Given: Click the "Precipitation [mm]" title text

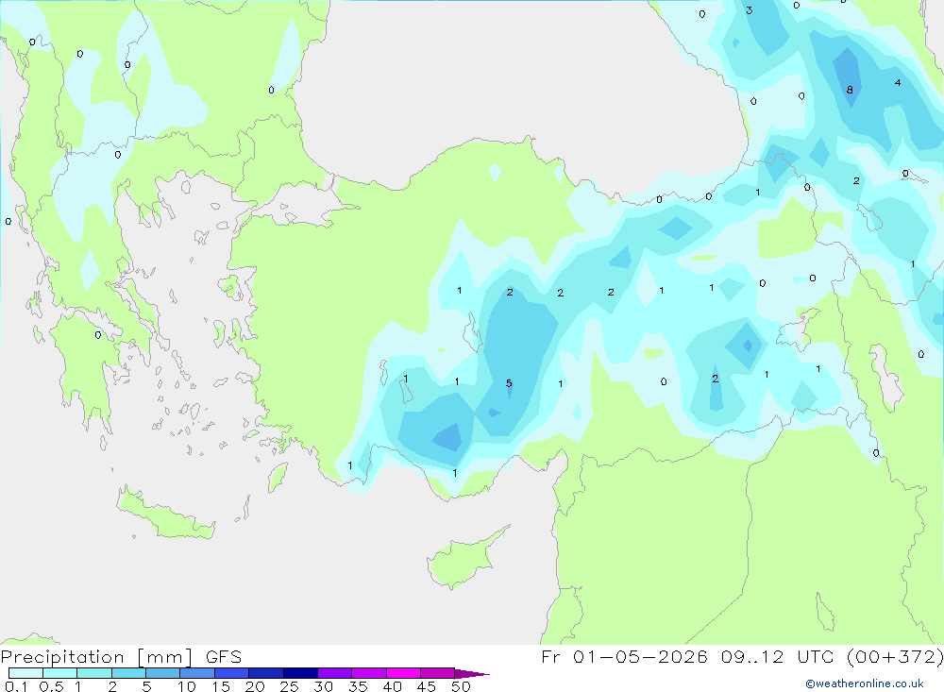Looking at the screenshot, I should 96,657.
